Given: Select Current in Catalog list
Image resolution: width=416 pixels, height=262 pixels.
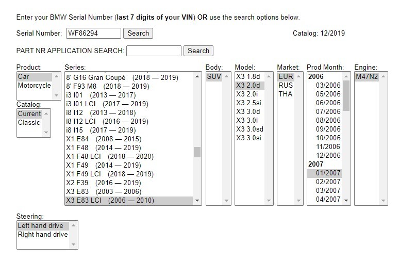Looking at the screenshot, I should tap(29, 114).
